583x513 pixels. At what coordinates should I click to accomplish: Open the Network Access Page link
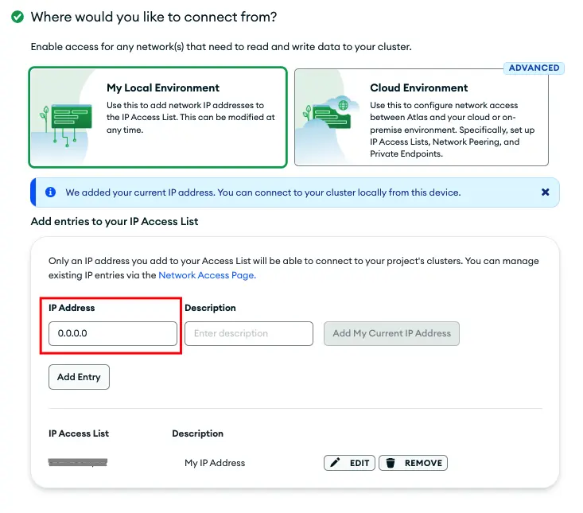click(207, 275)
